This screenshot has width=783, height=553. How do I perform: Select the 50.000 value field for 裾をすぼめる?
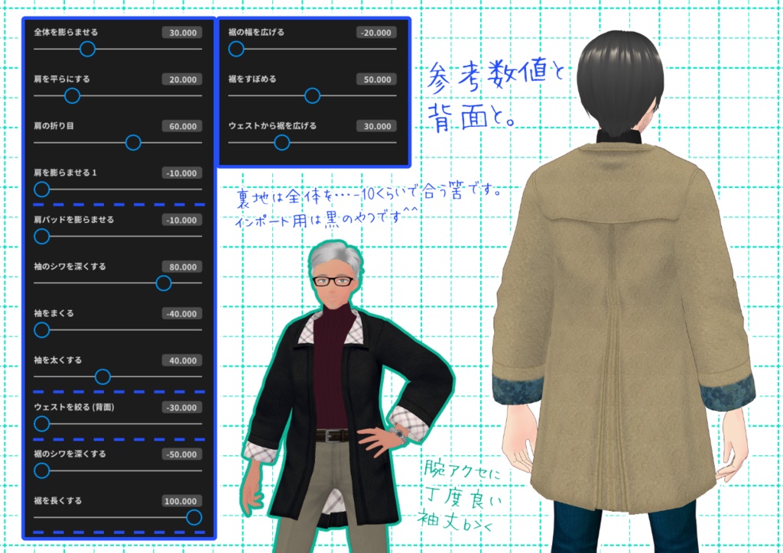(378, 79)
